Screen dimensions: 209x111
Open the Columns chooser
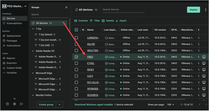(x=81, y=21)
